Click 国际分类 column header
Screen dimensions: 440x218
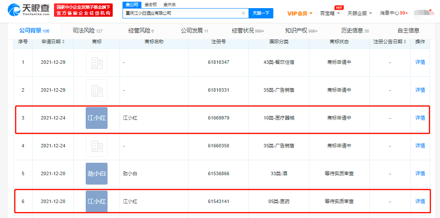(279, 42)
